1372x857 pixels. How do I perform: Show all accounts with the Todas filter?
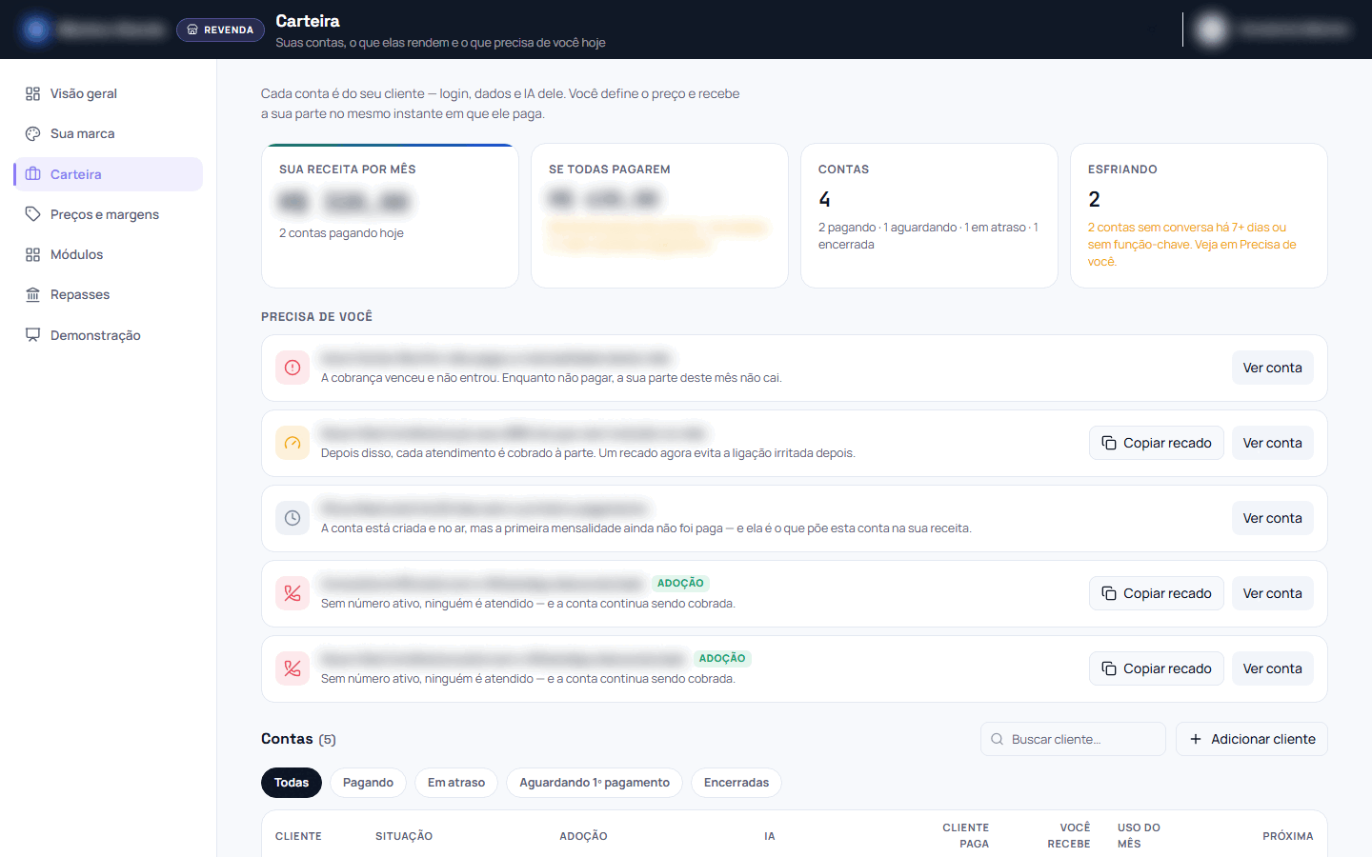point(292,783)
